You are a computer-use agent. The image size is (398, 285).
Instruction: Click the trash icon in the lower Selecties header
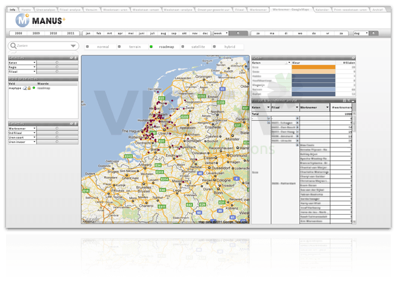click(76, 124)
